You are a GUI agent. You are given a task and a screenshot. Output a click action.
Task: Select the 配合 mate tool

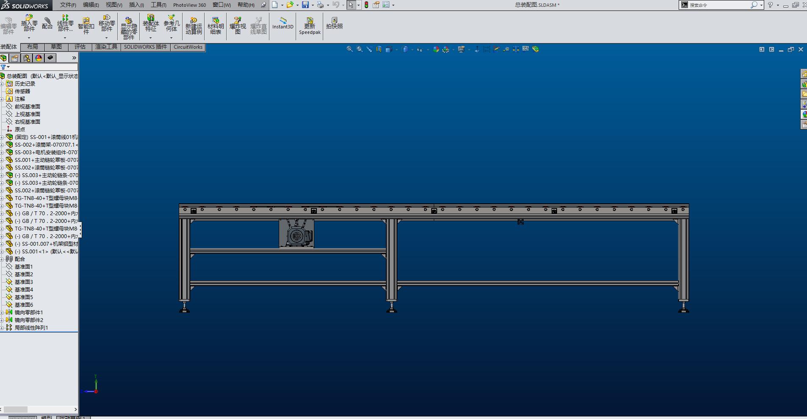47,23
